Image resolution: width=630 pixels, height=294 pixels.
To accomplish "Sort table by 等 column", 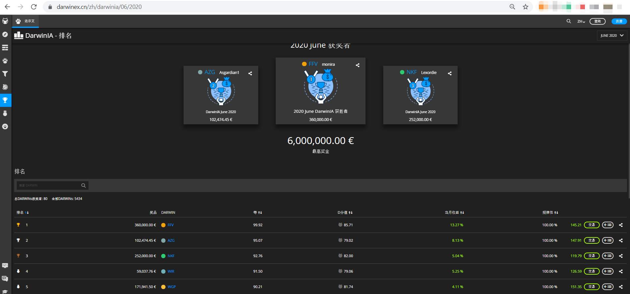I will pyautogui.click(x=258, y=212).
